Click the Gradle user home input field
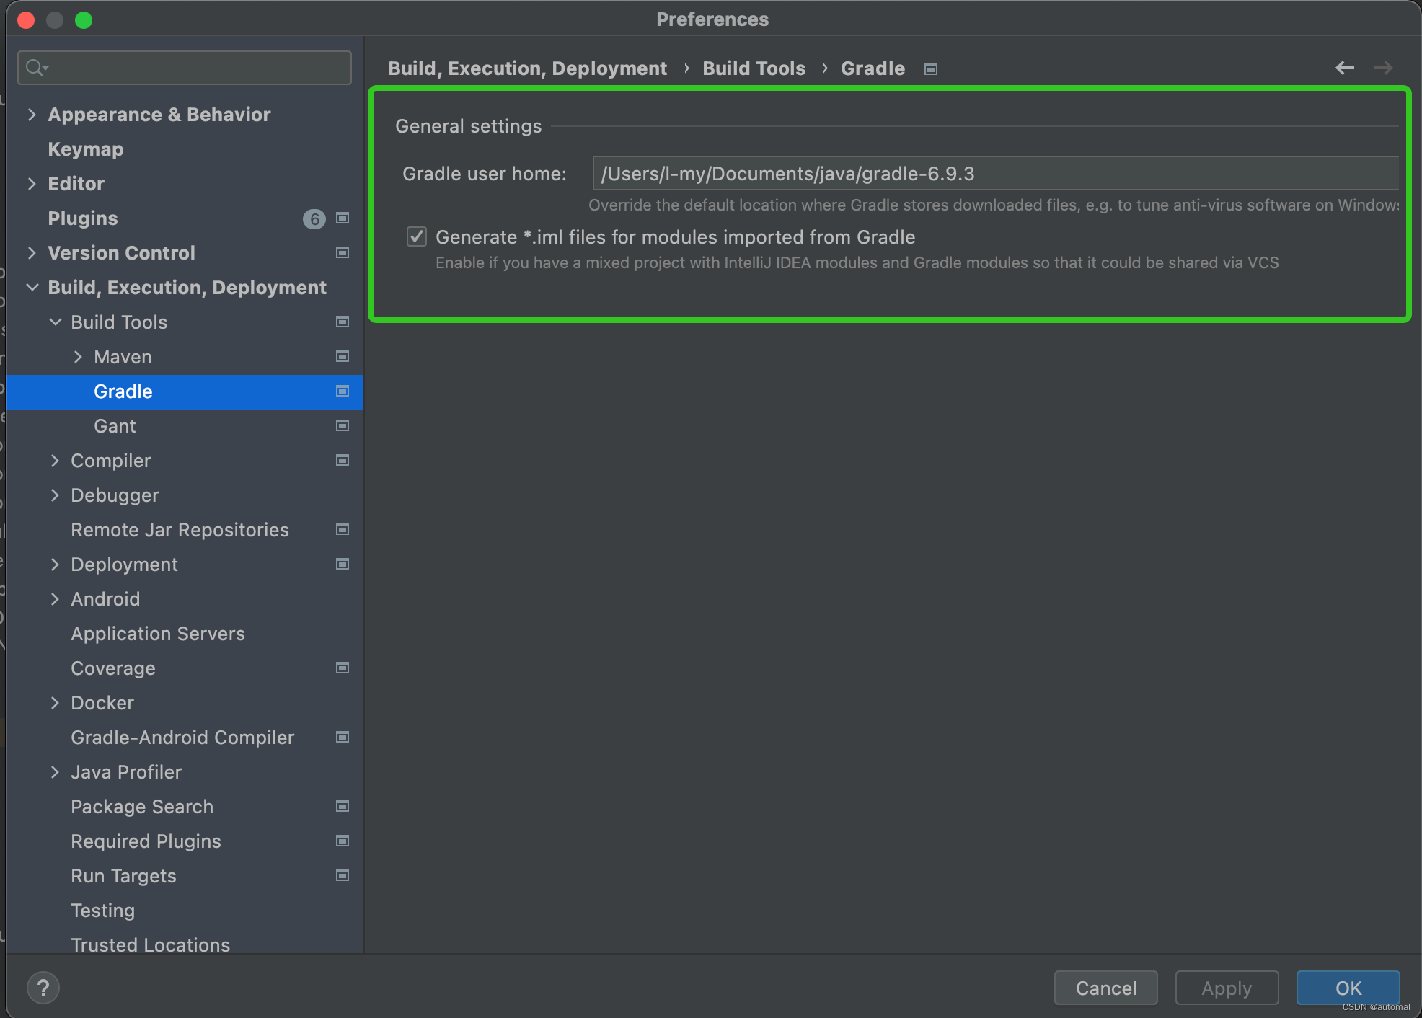 coord(992,172)
